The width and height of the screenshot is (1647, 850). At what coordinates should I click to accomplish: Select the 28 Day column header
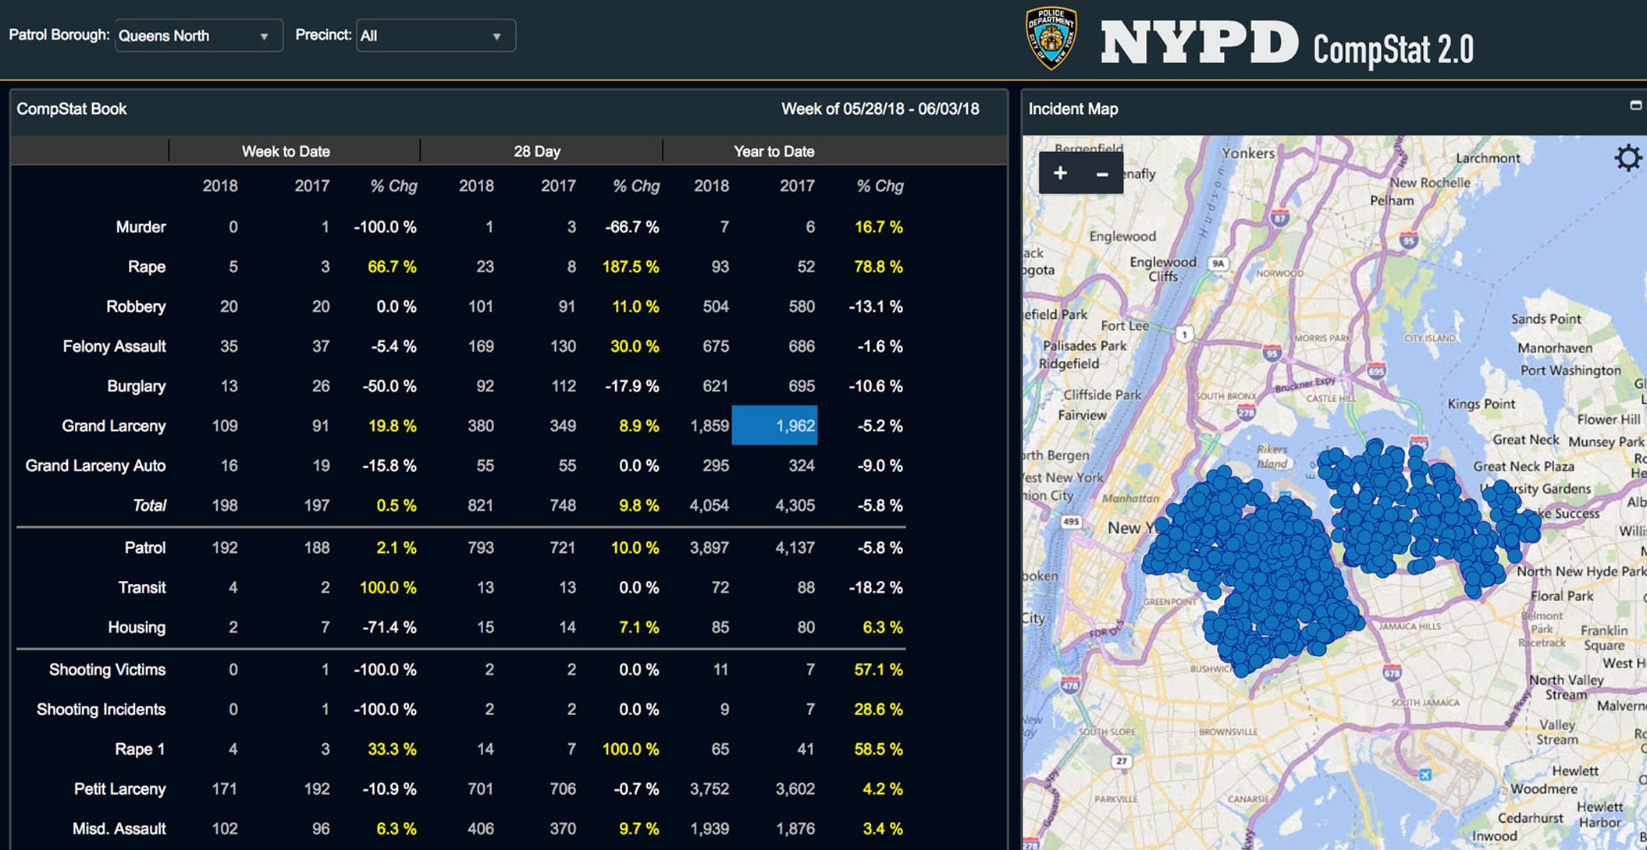pos(537,151)
